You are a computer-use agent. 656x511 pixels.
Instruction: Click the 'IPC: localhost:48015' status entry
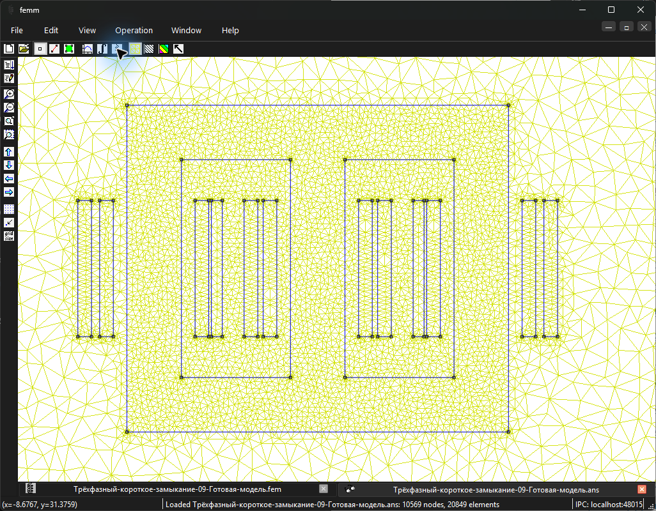pos(608,505)
